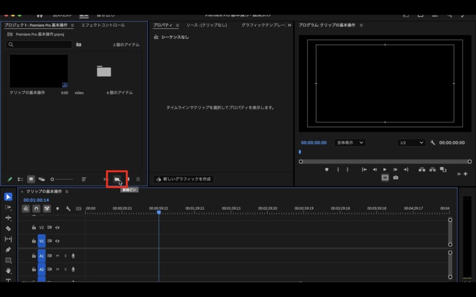Add a marker in the Program monitor
476x297 pixels.
327,169
